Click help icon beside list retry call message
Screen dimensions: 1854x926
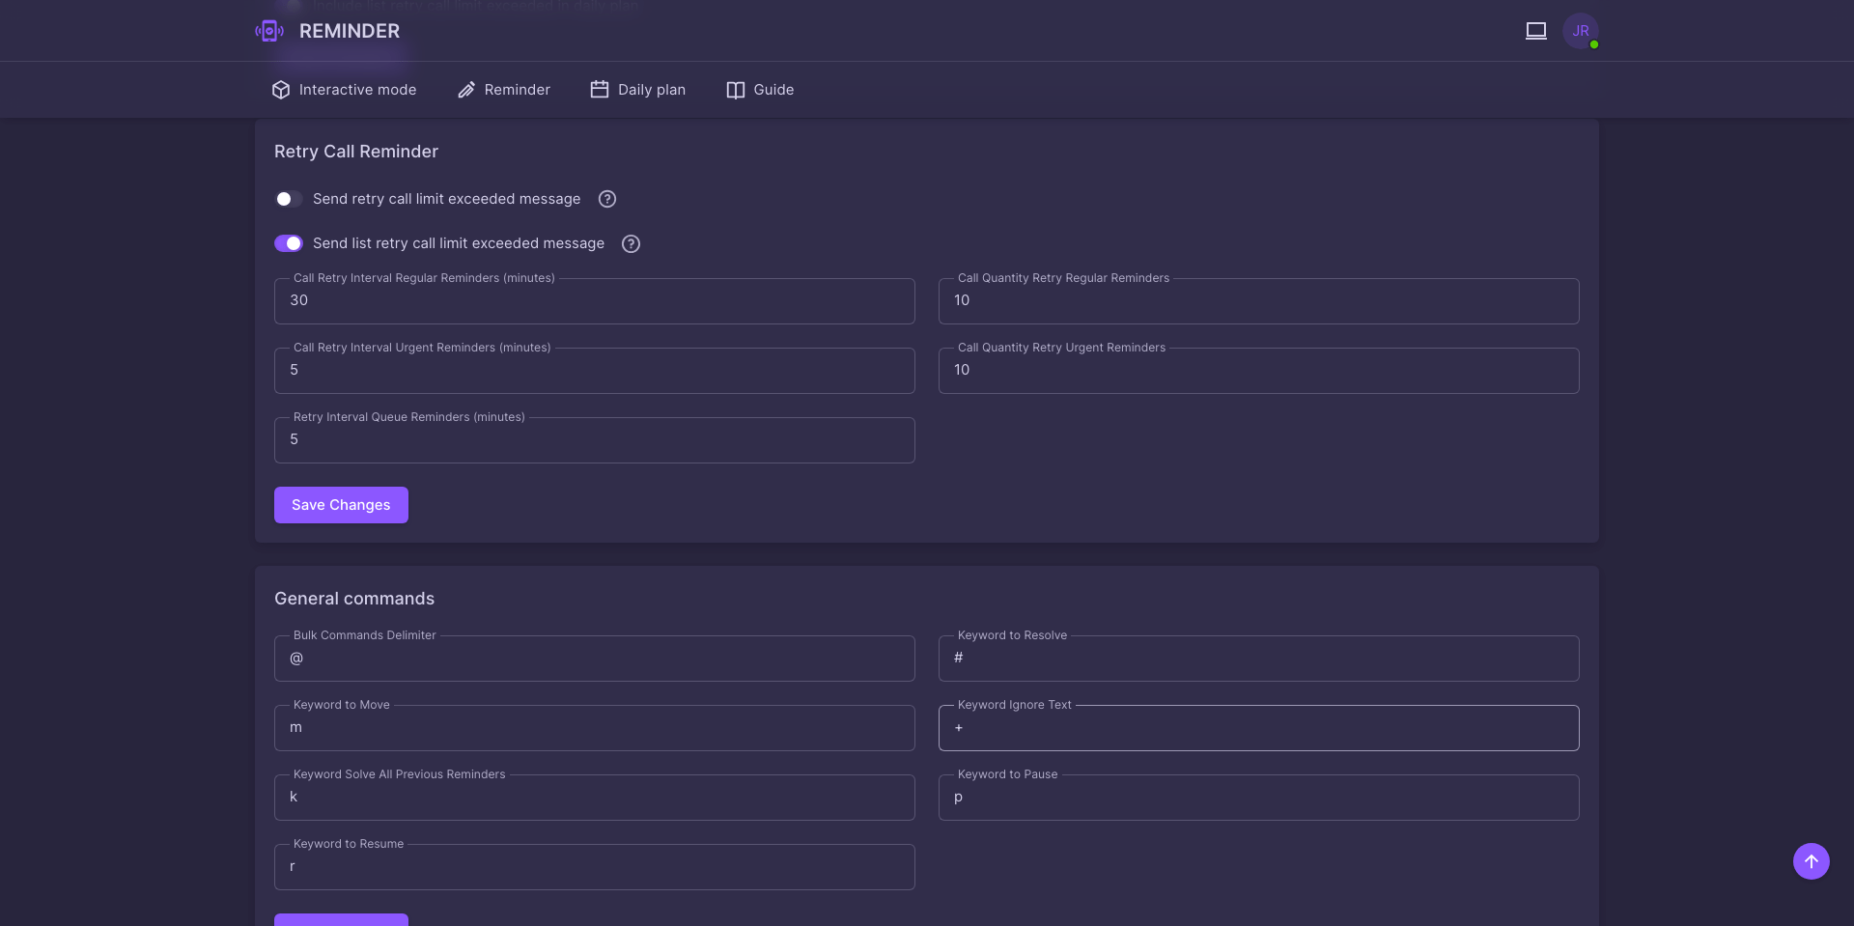tap(632, 243)
